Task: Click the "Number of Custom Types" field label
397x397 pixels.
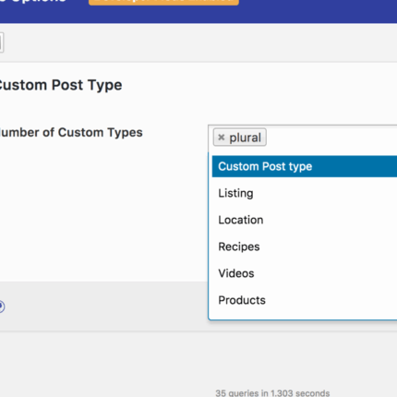Action: [71, 133]
